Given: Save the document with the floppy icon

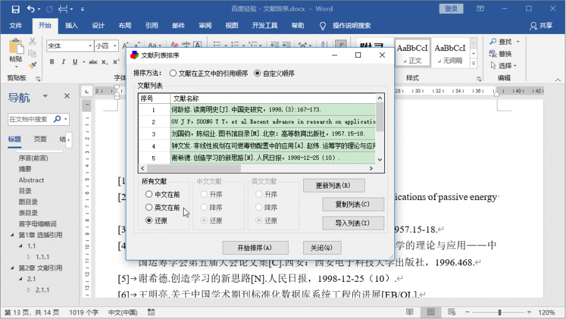Looking at the screenshot, I should 15,9.
